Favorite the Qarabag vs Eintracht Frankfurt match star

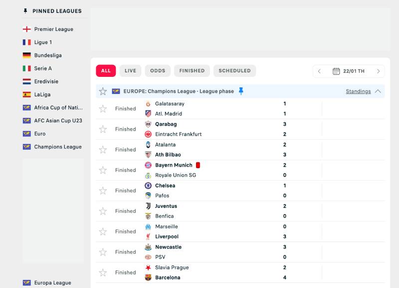pyautogui.click(x=103, y=129)
